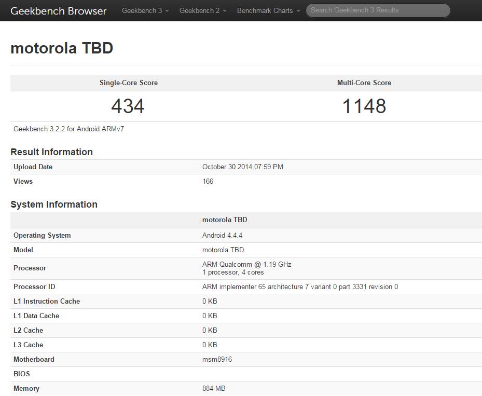Screen dimensions: 482x396
Task: Click the msm8916 motherboard value
Action: (x=217, y=360)
